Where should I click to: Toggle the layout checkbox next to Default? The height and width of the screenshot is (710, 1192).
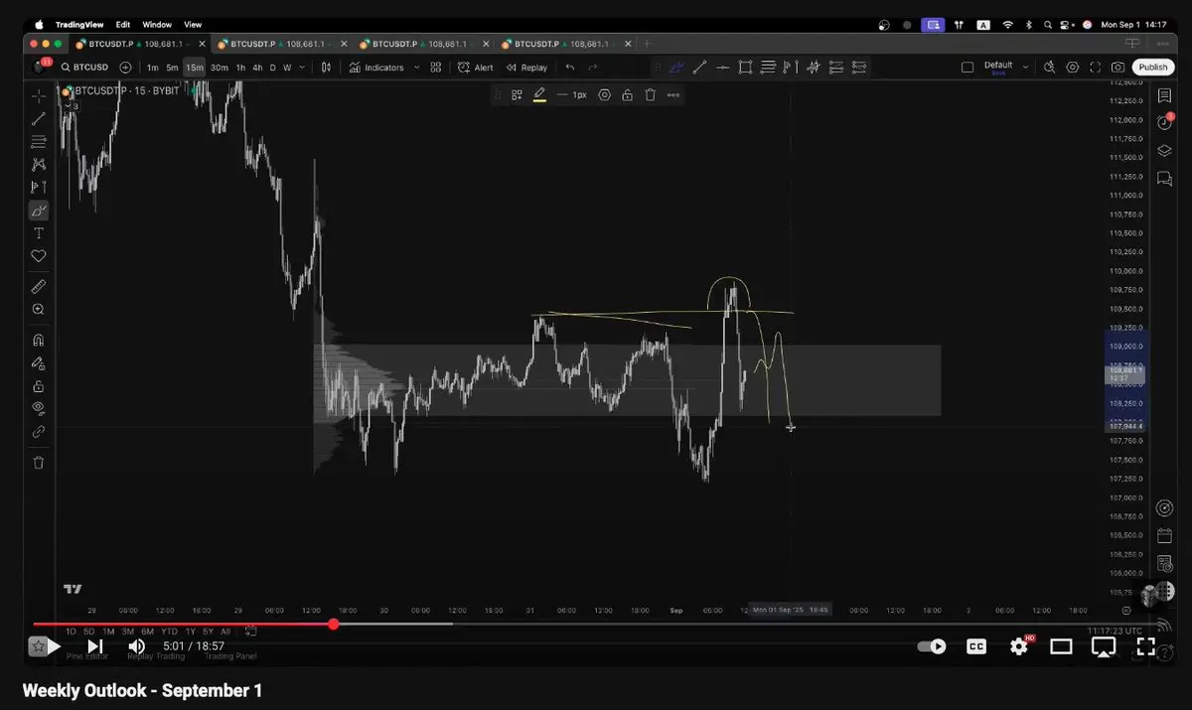968,68
